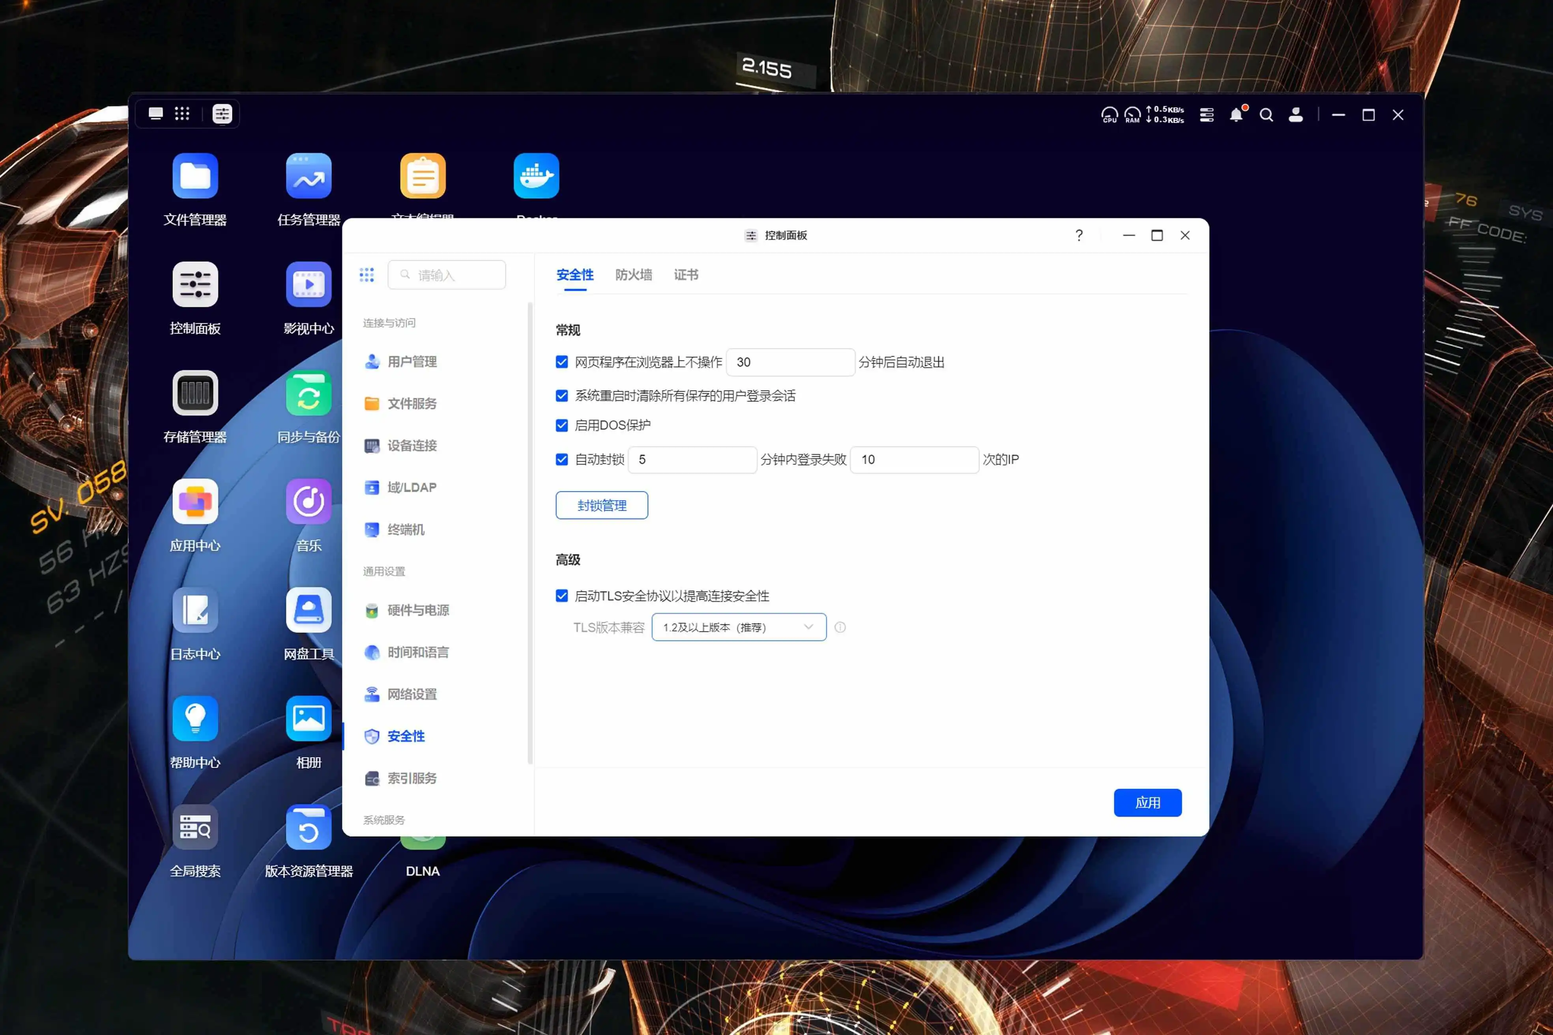Disable 启用DOS保护 checkbox
The image size is (1553, 1035).
tap(562, 425)
